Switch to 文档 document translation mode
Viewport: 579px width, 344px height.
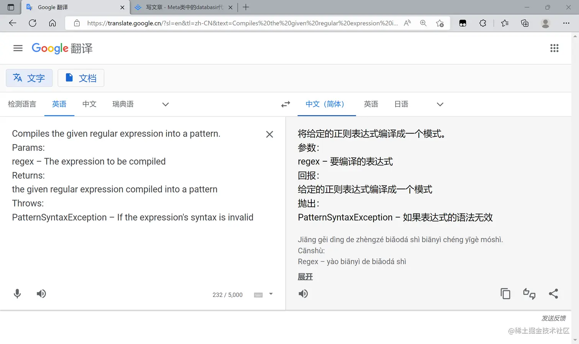(x=81, y=78)
